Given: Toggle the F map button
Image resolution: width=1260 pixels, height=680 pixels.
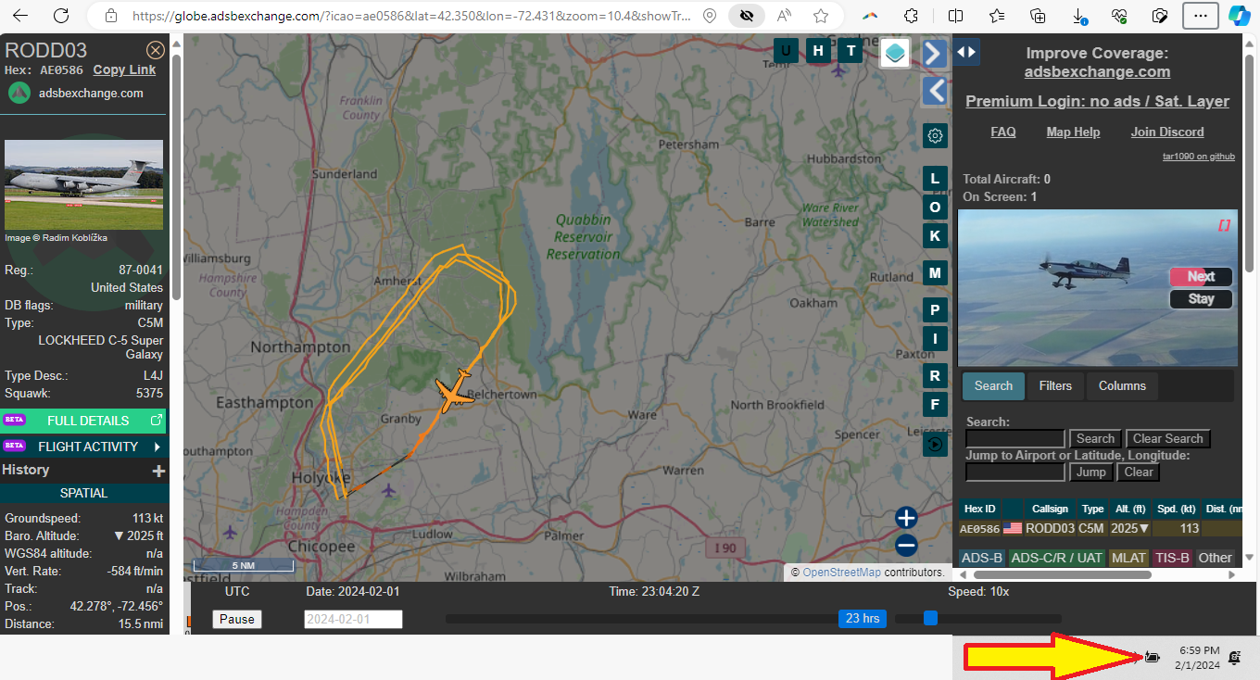Looking at the screenshot, I should coord(935,405).
